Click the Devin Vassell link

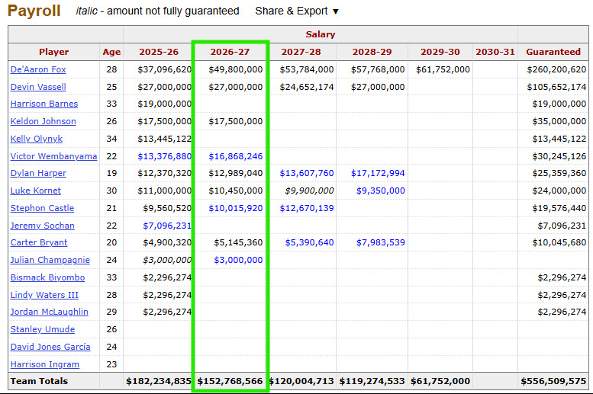[38, 87]
